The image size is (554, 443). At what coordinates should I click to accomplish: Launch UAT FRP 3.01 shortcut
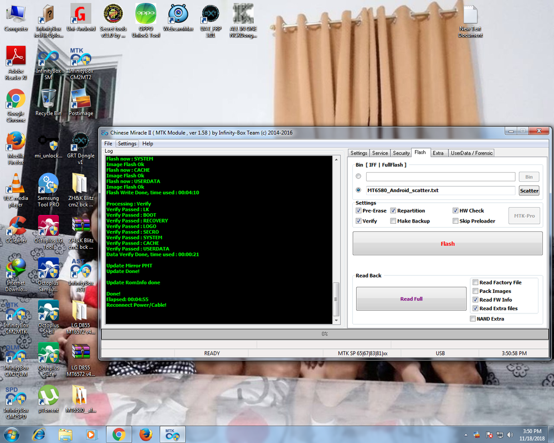tap(211, 20)
